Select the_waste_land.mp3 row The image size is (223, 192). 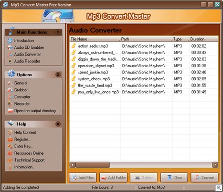[144, 86]
